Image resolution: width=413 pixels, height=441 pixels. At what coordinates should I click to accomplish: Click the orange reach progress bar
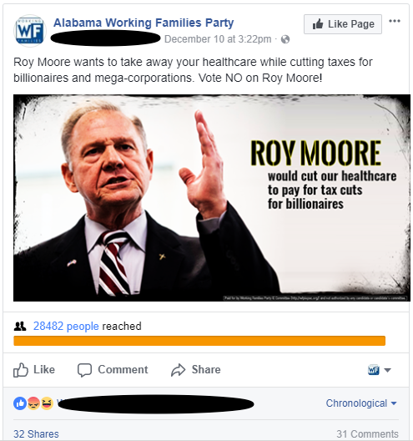point(199,341)
